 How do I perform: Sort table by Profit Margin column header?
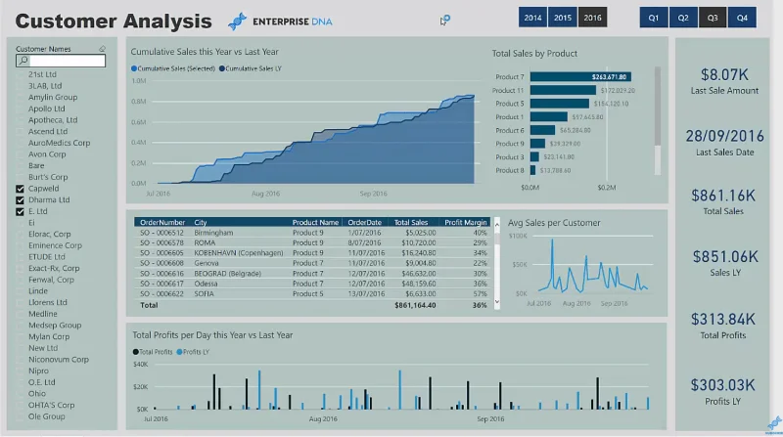coord(466,222)
